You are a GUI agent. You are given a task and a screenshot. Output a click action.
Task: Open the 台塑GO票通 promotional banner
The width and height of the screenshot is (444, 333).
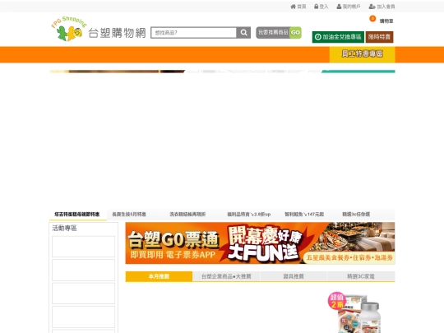pyautogui.click(x=260, y=243)
